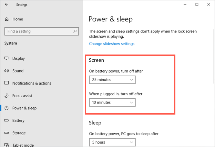Click the back arrow icon
The width and height of the screenshot is (215, 147).
7,4
